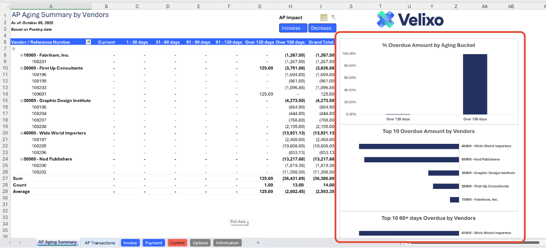Screen dimensions: 546x248
Task: Select column A header
Action: (50, 6)
